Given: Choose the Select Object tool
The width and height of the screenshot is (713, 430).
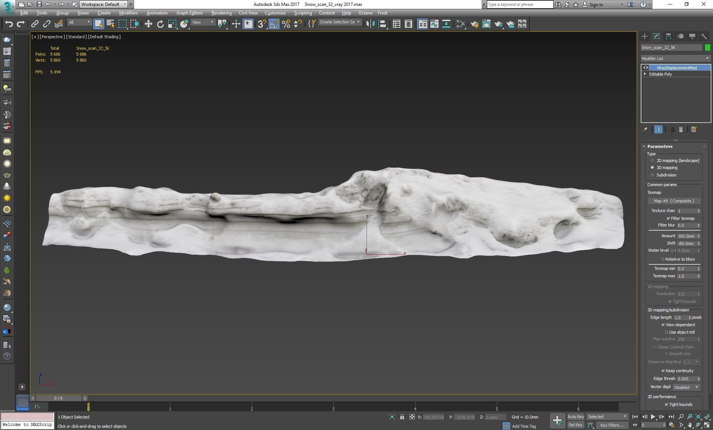Looking at the screenshot, I should click(x=98, y=24).
